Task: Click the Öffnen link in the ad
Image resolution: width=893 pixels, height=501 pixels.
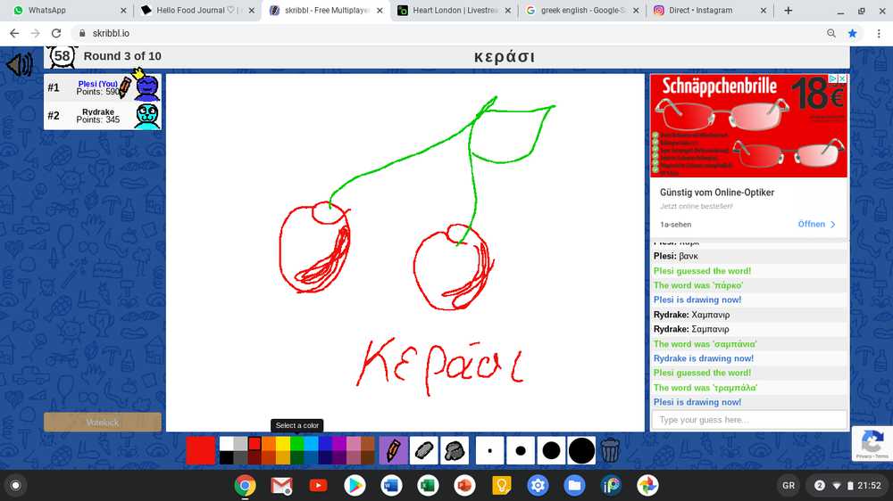Action: tap(816, 225)
